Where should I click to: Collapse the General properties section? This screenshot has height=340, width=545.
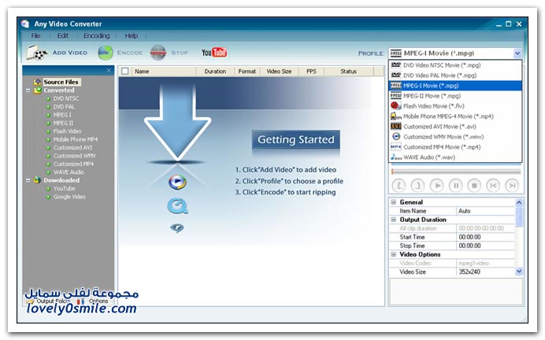click(x=394, y=202)
